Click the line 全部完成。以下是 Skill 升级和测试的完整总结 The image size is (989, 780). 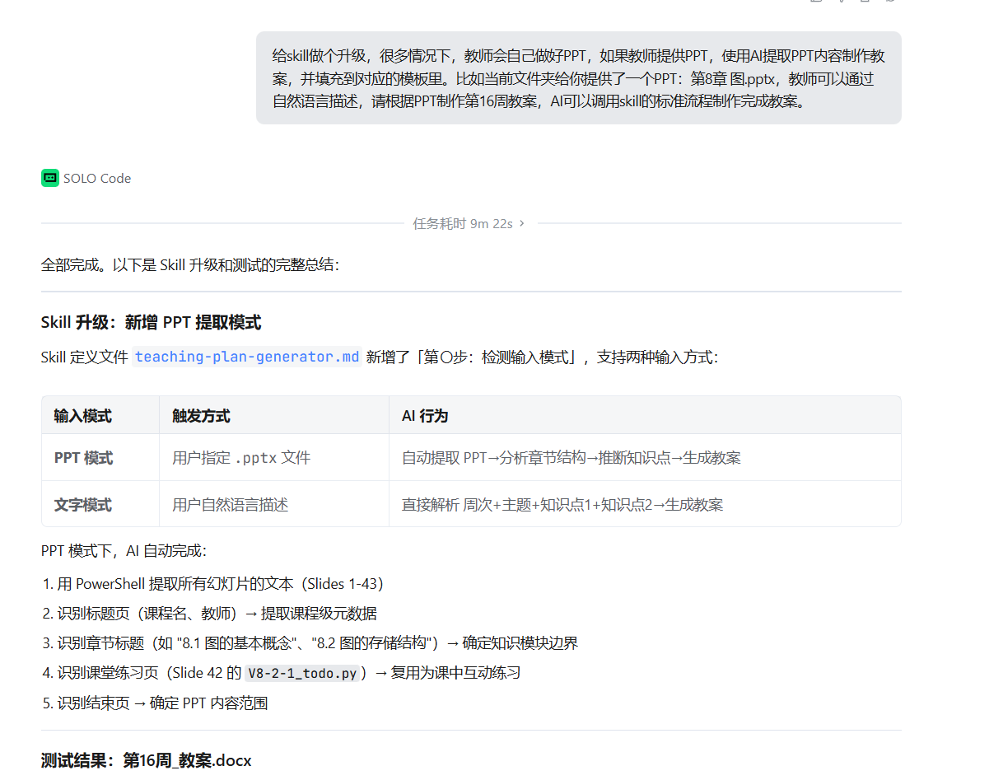click(189, 265)
